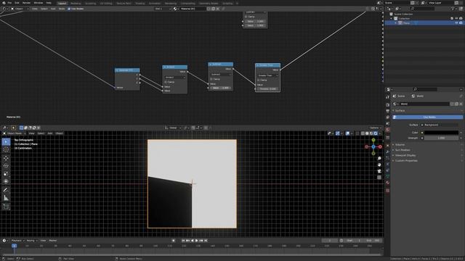This screenshot has height=261, width=465.
Task: Open the File menu
Action: coord(9,3)
